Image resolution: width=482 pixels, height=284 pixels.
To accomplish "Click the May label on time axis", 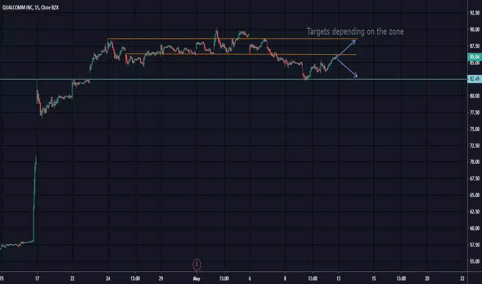I will [x=197, y=278].
